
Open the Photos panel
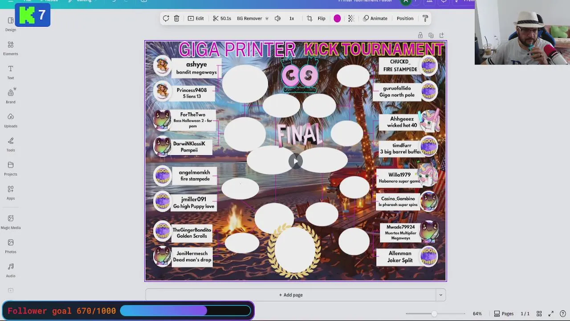11,246
